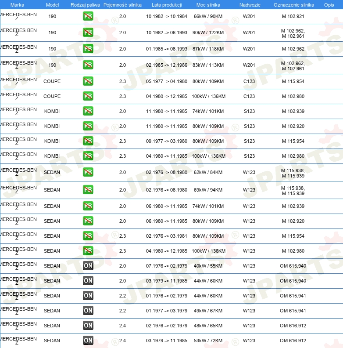The width and height of the screenshot is (343, 348).
Task: Click the Pojemność silnika column header
Action: pyautogui.click(x=122, y=5)
